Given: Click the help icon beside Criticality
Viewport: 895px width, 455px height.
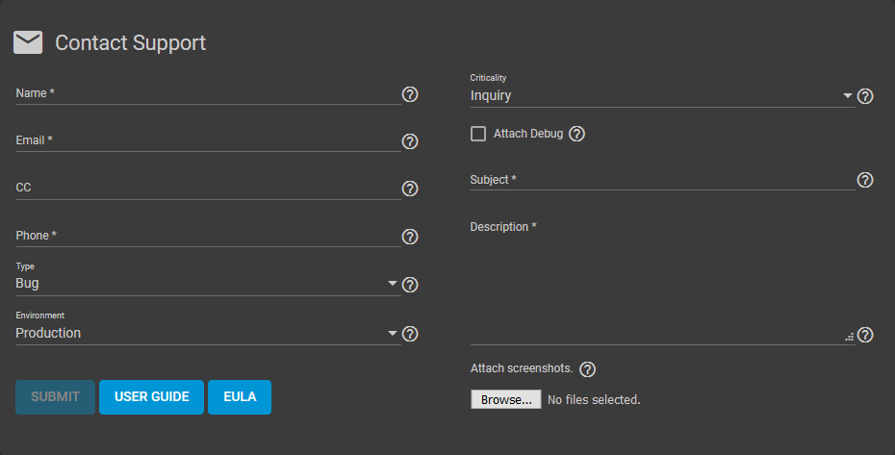Looking at the screenshot, I should 865,96.
